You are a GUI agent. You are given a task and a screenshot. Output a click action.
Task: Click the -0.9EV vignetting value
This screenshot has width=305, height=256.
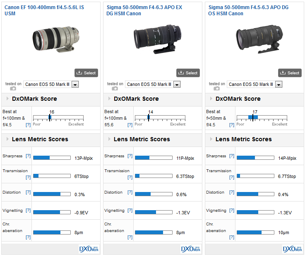point(81,213)
